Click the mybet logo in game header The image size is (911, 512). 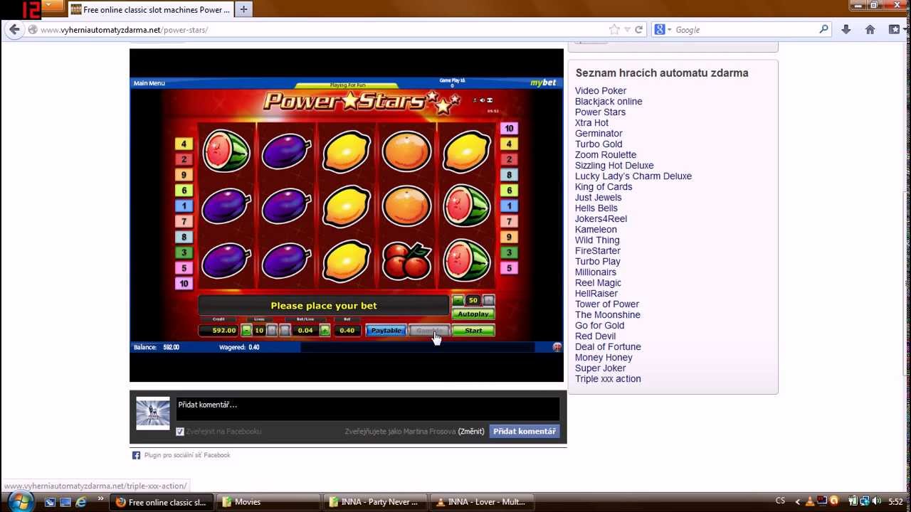click(543, 83)
